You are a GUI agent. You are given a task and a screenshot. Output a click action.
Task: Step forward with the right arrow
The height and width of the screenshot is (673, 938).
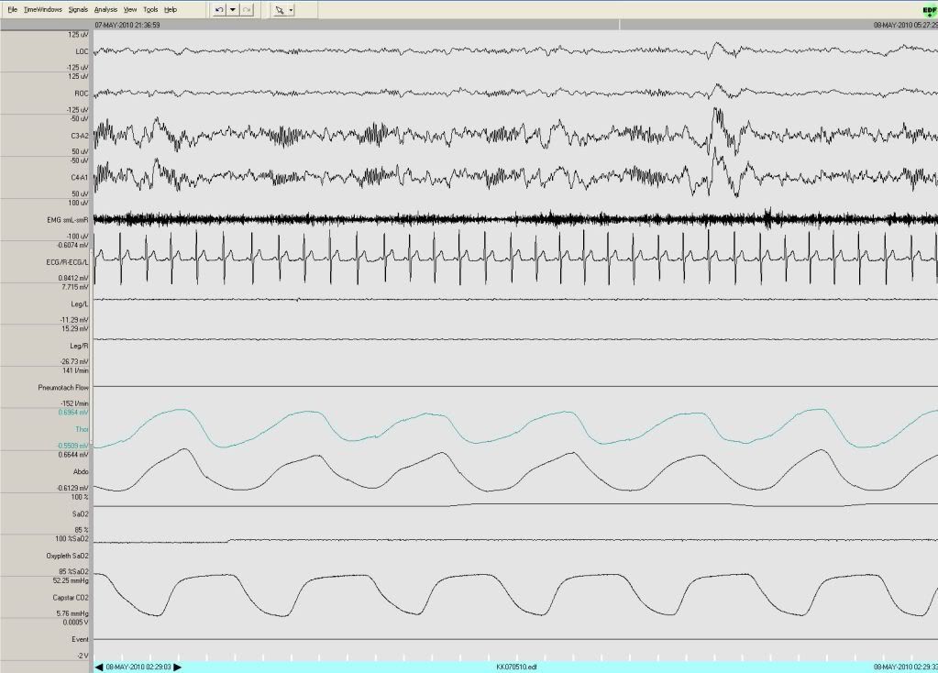point(177,667)
